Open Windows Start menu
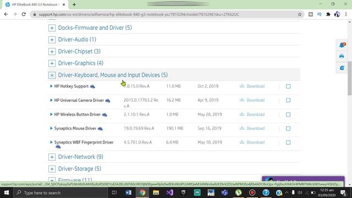This screenshot has width=352, height=198. (7, 193)
